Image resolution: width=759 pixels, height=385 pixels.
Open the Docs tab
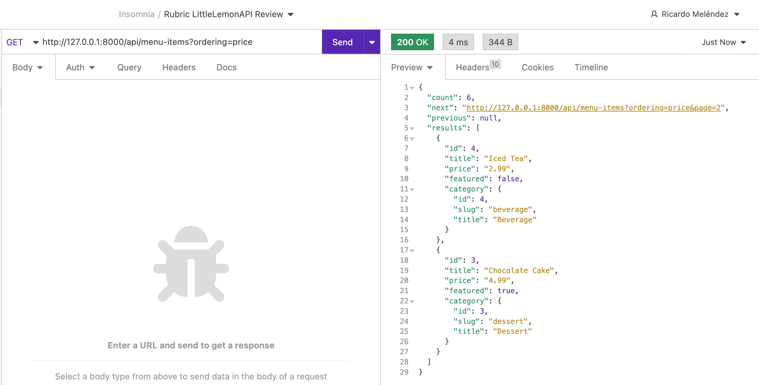coord(226,67)
